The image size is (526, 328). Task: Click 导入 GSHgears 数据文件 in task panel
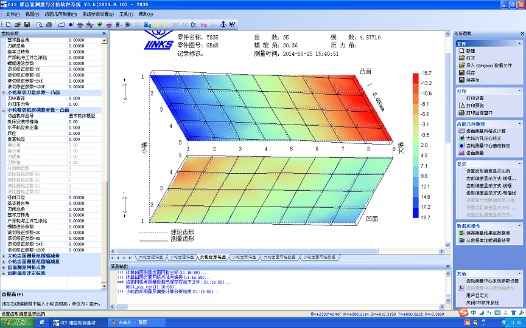click(x=489, y=65)
